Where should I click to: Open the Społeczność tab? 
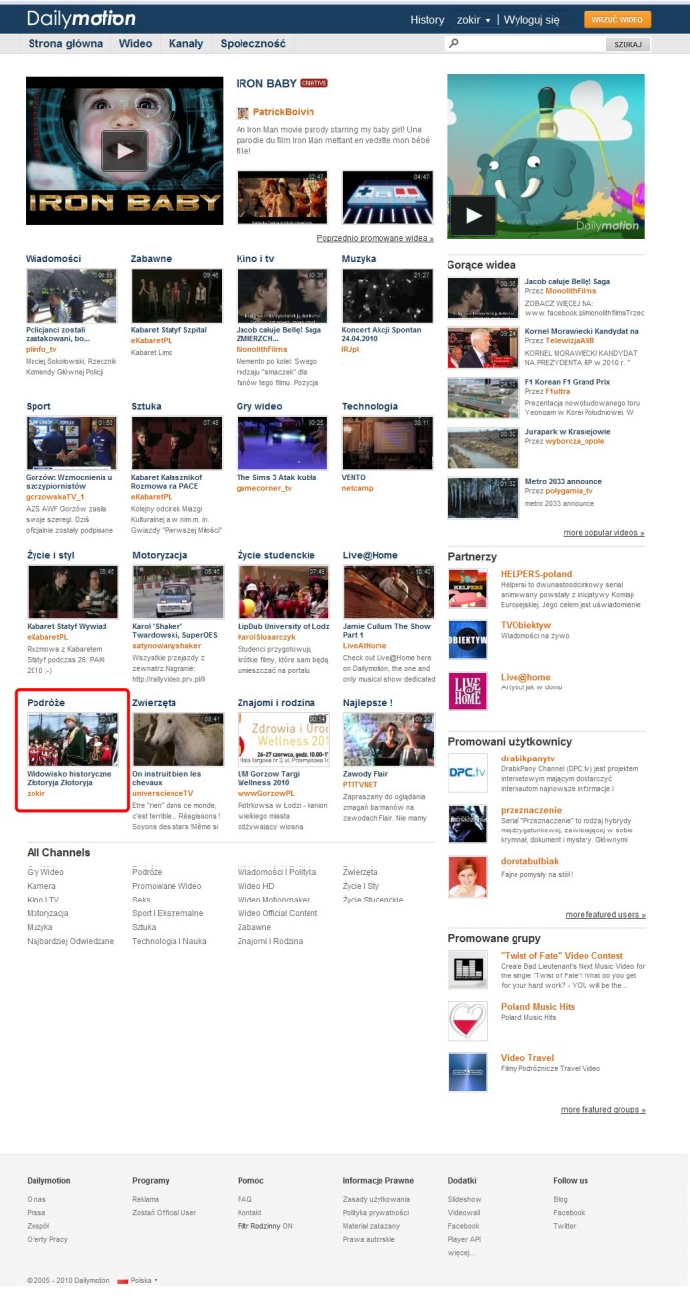[253, 44]
